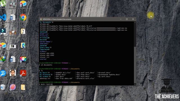Click the 'cd documents' command text
Viewport: 180px width, 101px height.
coord(46,65)
